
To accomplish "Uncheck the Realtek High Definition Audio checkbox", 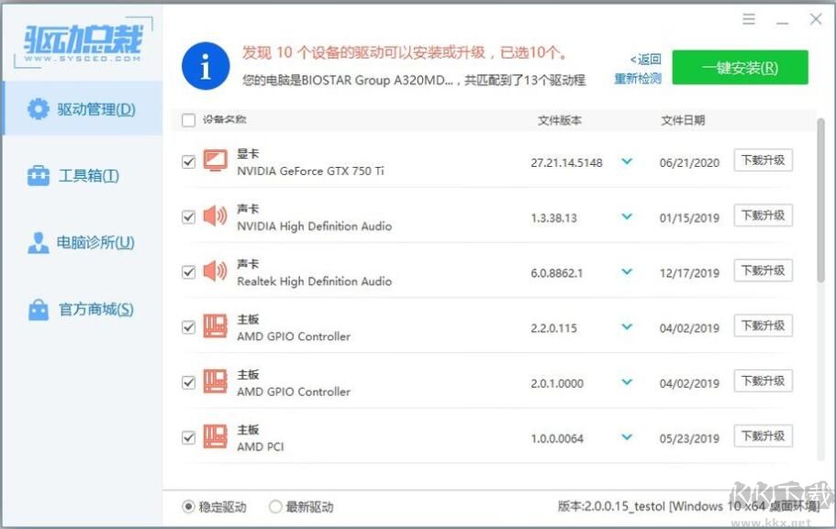I will (x=188, y=272).
